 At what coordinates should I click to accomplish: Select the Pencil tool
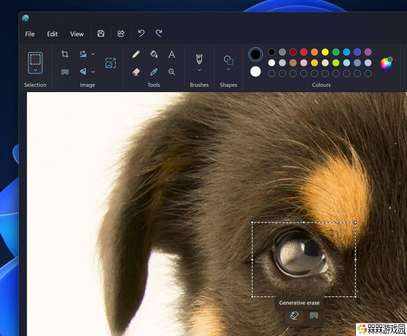[x=136, y=54]
